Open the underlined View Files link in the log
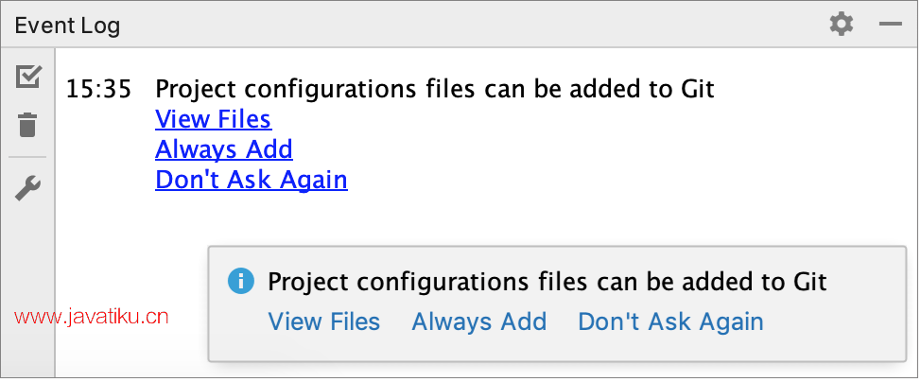This screenshot has height=382, width=921. coord(213,120)
